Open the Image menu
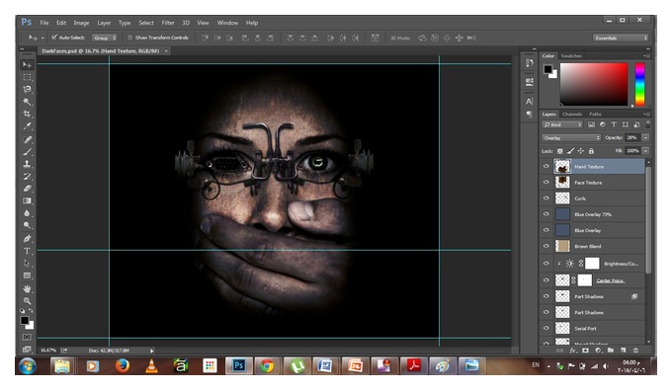Image resolution: width=672 pixels, height=390 pixels. tap(81, 23)
